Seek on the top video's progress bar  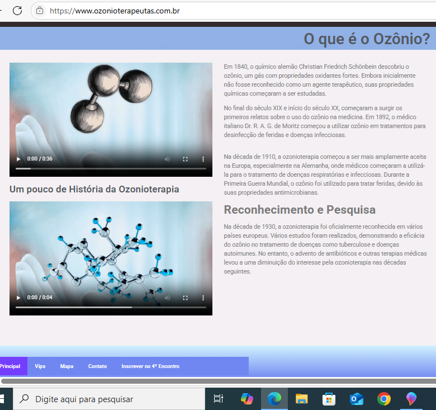click(111, 168)
